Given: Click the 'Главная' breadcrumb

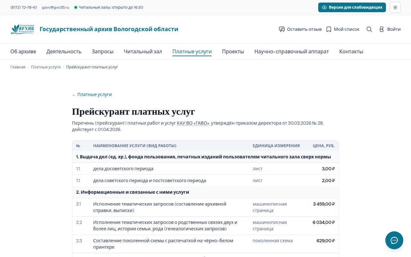Looking at the screenshot, I should 18,67.
